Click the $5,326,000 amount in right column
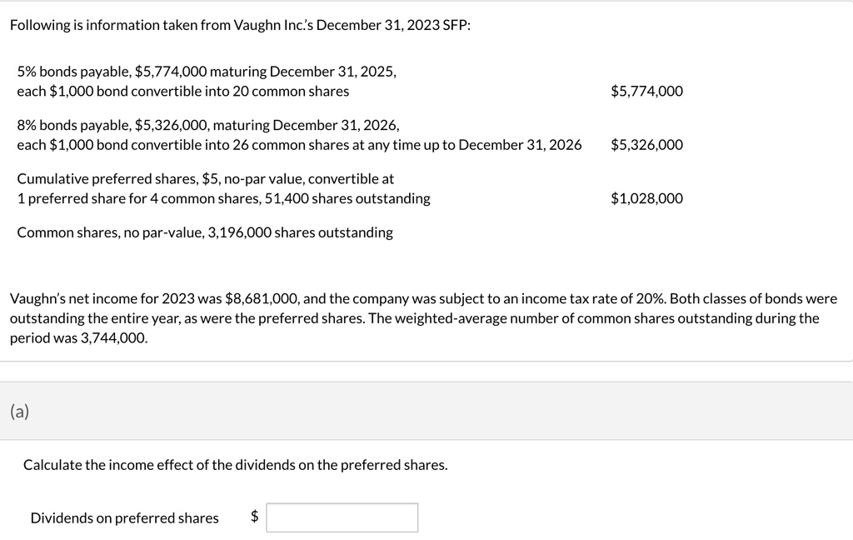 [x=646, y=145]
